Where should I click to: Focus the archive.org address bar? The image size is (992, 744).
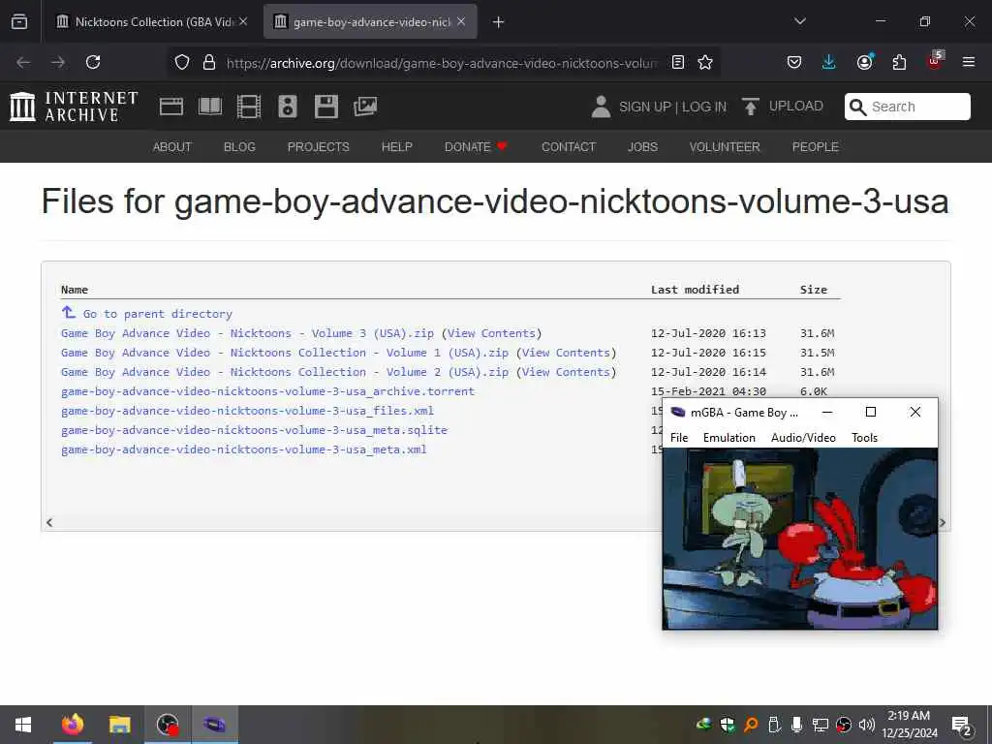tap(442, 63)
